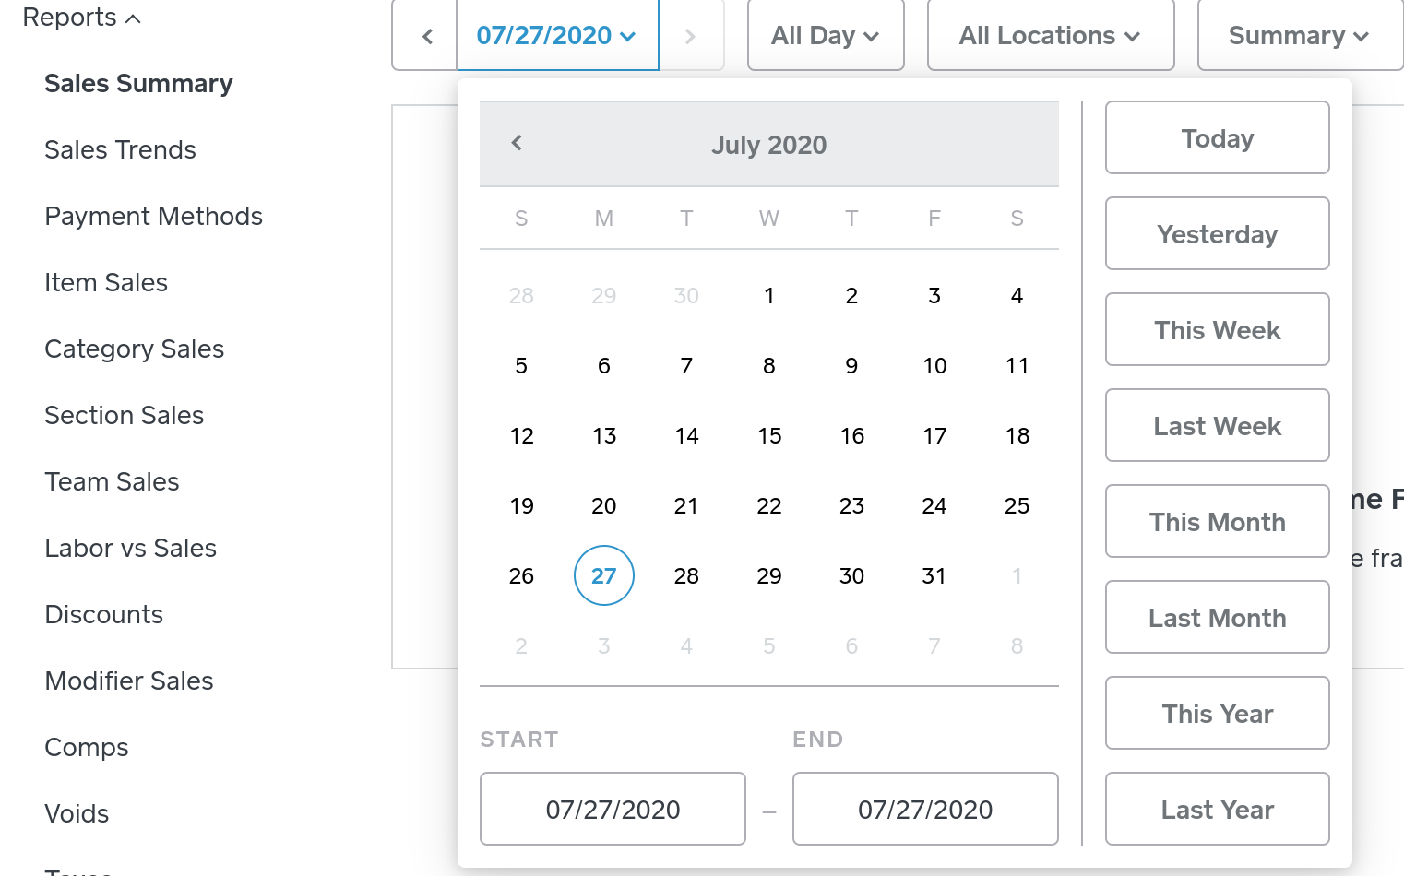Select Labor vs Sales report

[x=130, y=548]
